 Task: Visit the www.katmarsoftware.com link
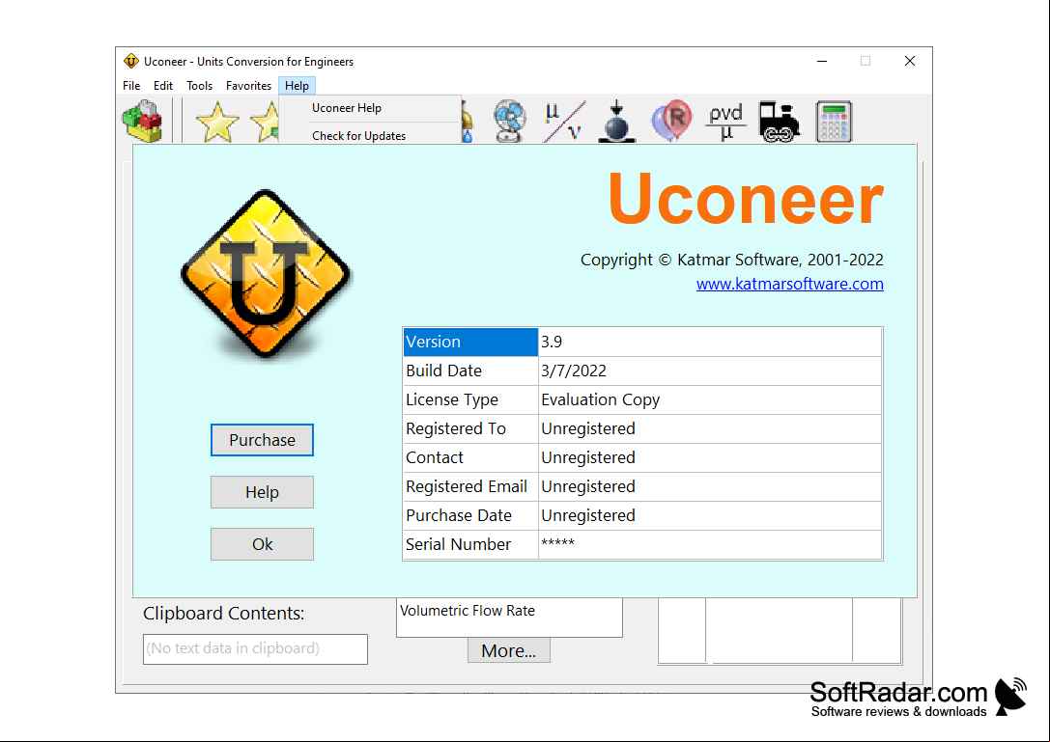[x=789, y=284]
